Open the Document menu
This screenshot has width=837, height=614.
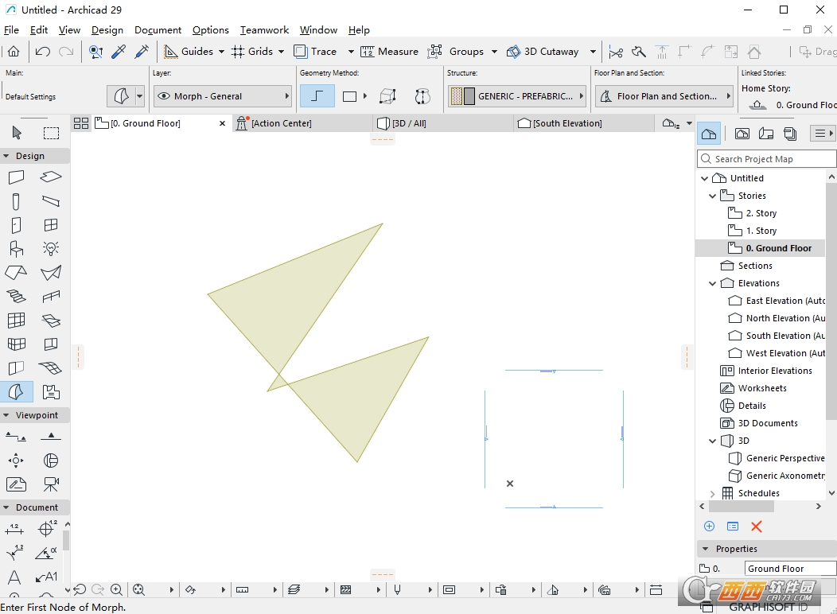[x=158, y=30]
